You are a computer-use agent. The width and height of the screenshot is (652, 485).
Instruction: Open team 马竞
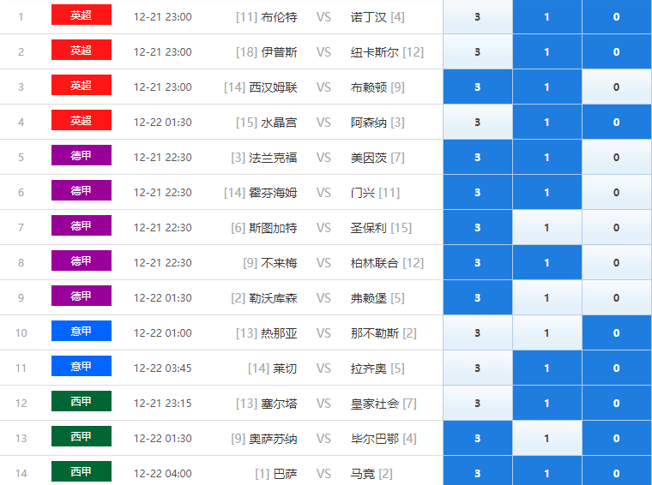(x=363, y=474)
